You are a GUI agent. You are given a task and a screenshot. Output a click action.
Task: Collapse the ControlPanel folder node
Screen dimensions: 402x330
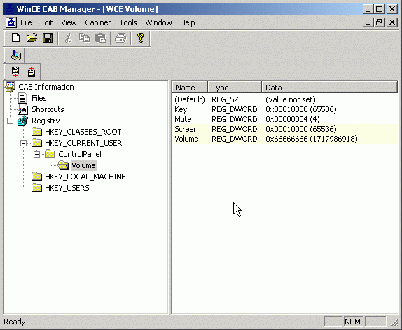tap(36, 154)
